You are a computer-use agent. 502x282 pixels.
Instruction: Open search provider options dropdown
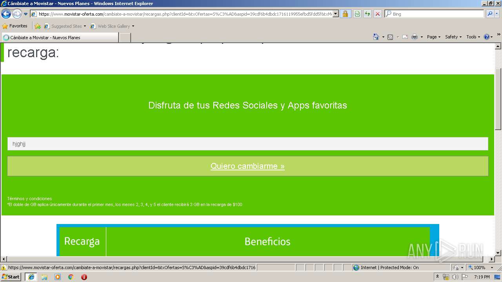(x=497, y=14)
